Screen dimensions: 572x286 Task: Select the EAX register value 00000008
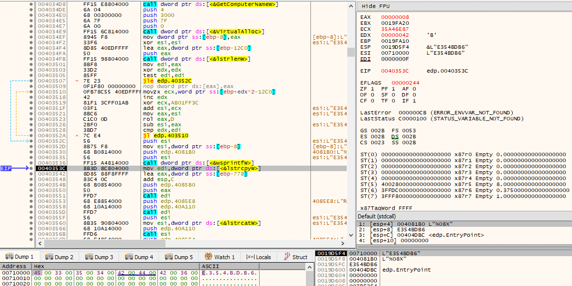(x=395, y=17)
